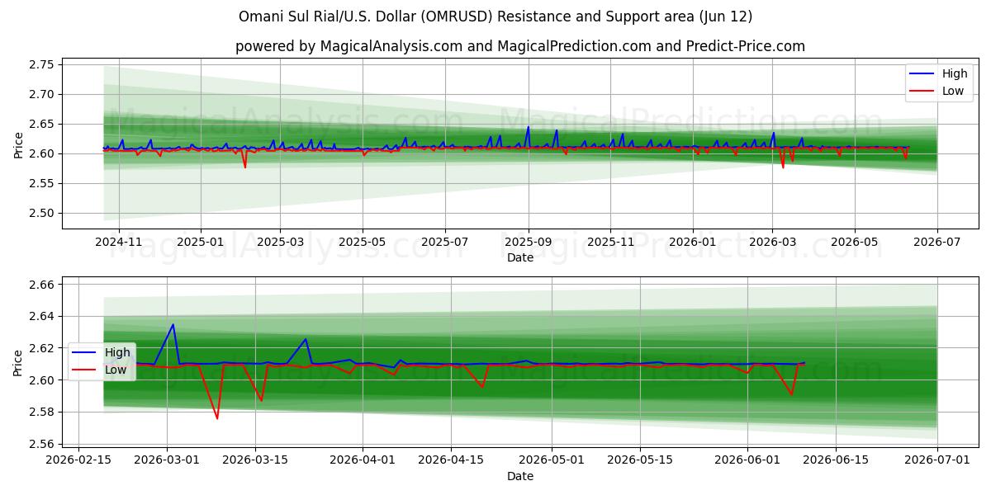Click the '2.75' price tick on top chart
991x495 pixels.
(43, 64)
